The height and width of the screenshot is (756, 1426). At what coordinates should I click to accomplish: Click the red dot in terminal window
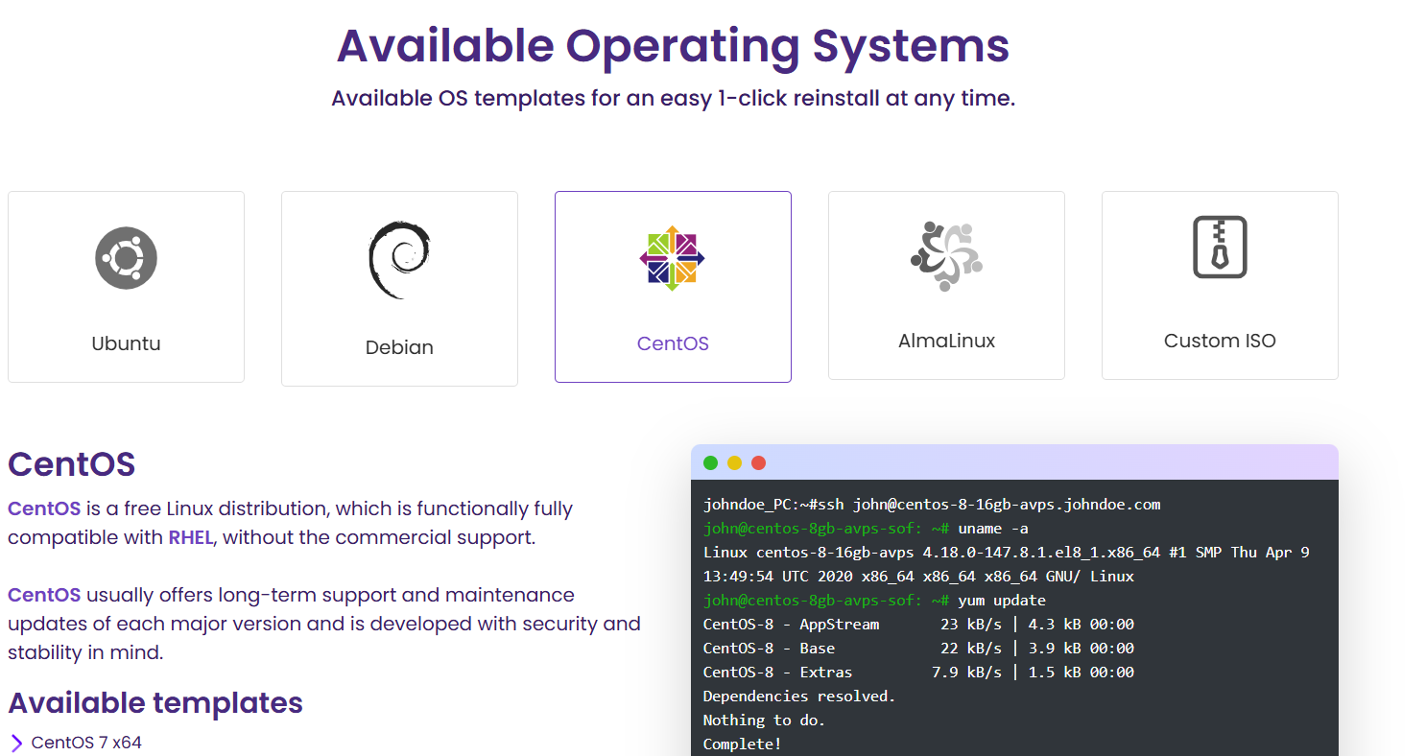tap(759, 462)
